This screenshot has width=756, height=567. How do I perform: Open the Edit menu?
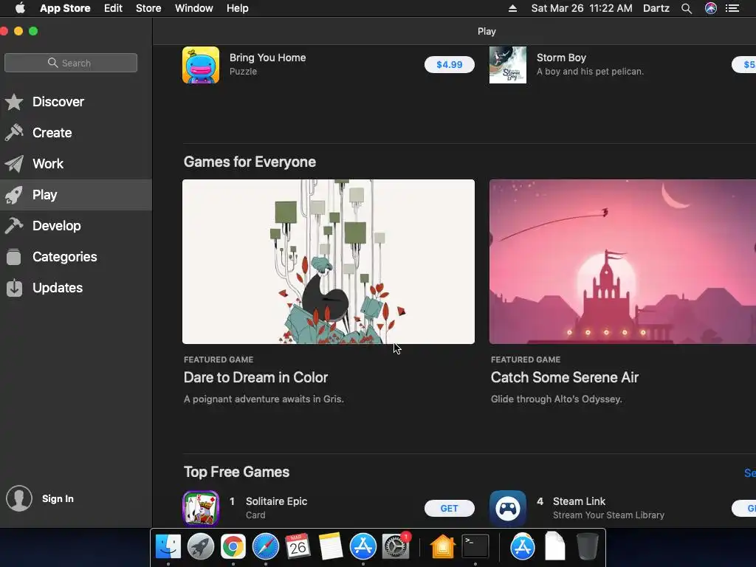click(113, 8)
